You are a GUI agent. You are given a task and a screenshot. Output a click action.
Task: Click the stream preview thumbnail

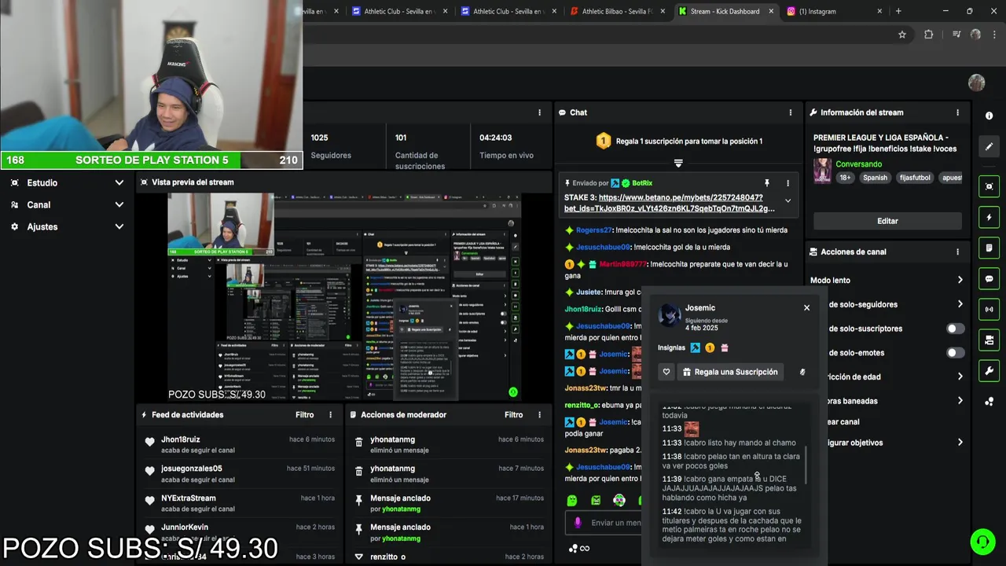pos(344,296)
